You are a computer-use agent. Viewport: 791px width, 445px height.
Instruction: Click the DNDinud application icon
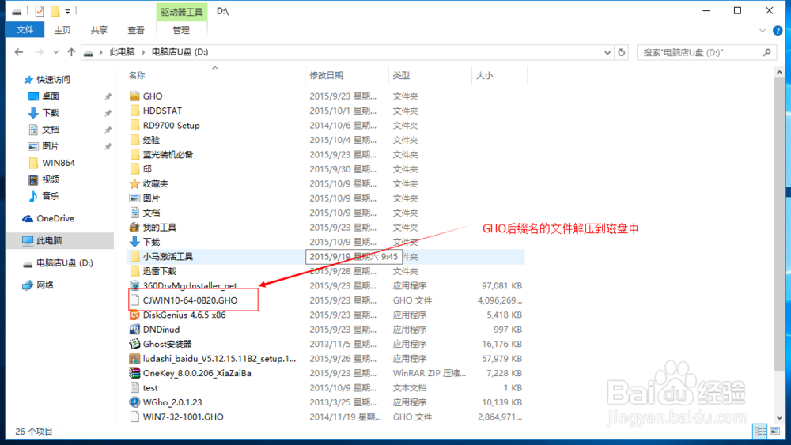(134, 329)
